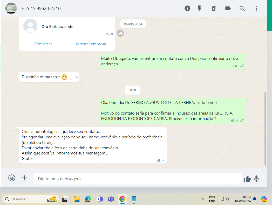Click the contact profile picture in header
Image resolution: width=272 pixels, height=205 pixels.
coord(11,8)
